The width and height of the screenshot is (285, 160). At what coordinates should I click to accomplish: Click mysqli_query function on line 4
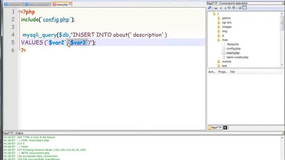pos(40,35)
